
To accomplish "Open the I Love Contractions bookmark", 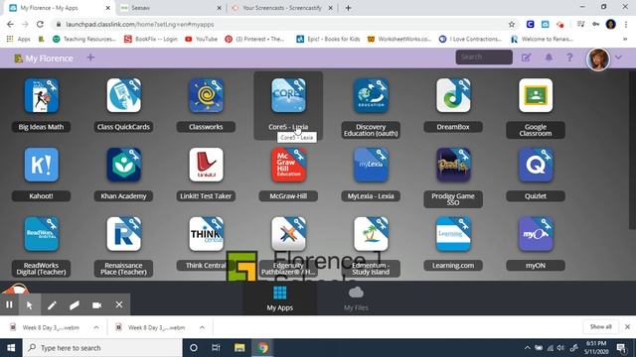I will pos(470,39).
